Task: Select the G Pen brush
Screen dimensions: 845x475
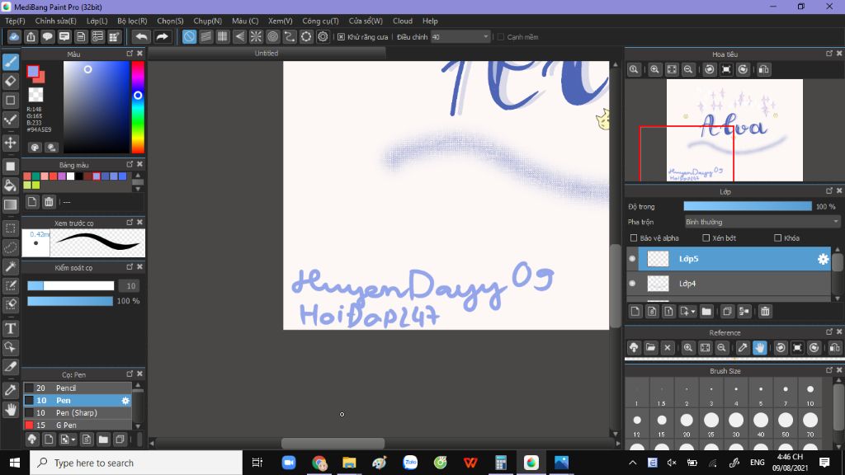Action: coord(77,425)
